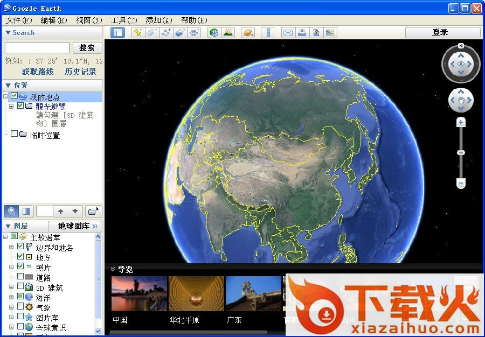Open the 编辑(E) menu

(x=54, y=20)
